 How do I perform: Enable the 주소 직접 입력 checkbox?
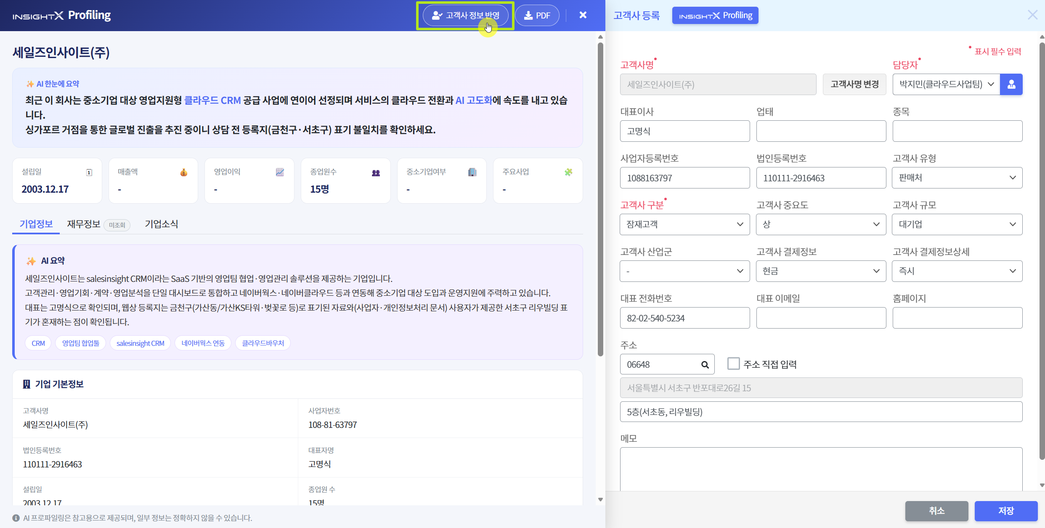(x=733, y=363)
